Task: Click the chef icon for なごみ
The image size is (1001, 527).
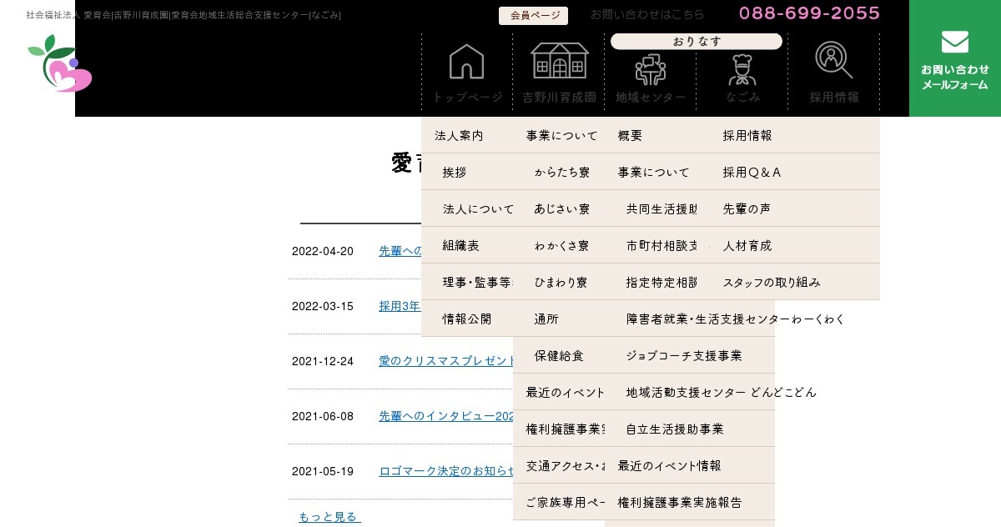Action: (742, 70)
